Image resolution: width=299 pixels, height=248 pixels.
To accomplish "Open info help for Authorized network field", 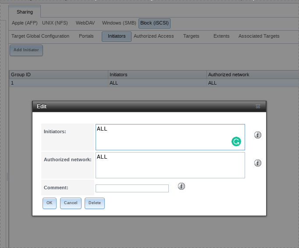I will pos(258,163).
